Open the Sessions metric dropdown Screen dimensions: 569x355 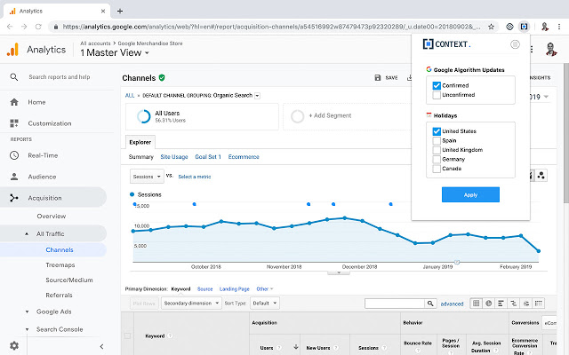pyautogui.click(x=147, y=177)
